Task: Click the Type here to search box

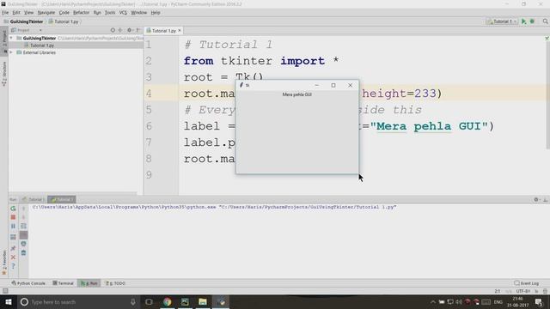Action: (78, 301)
